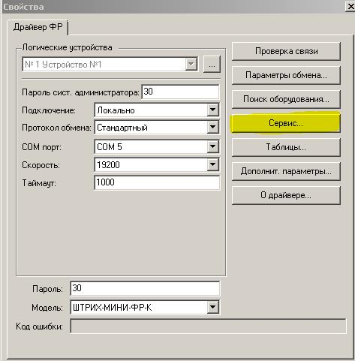
Task: Start Поиск оборудования search
Action: click(286, 99)
